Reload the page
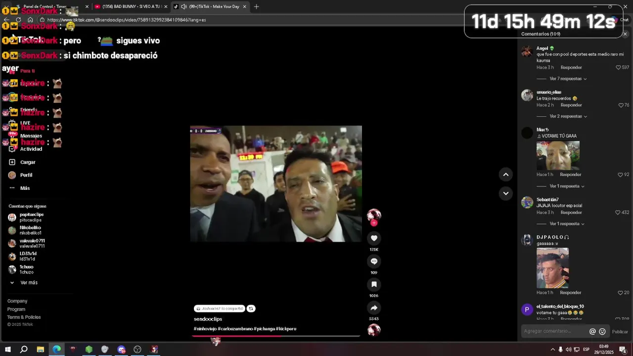Viewport: 633px width, 356px height. click(x=18, y=20)
